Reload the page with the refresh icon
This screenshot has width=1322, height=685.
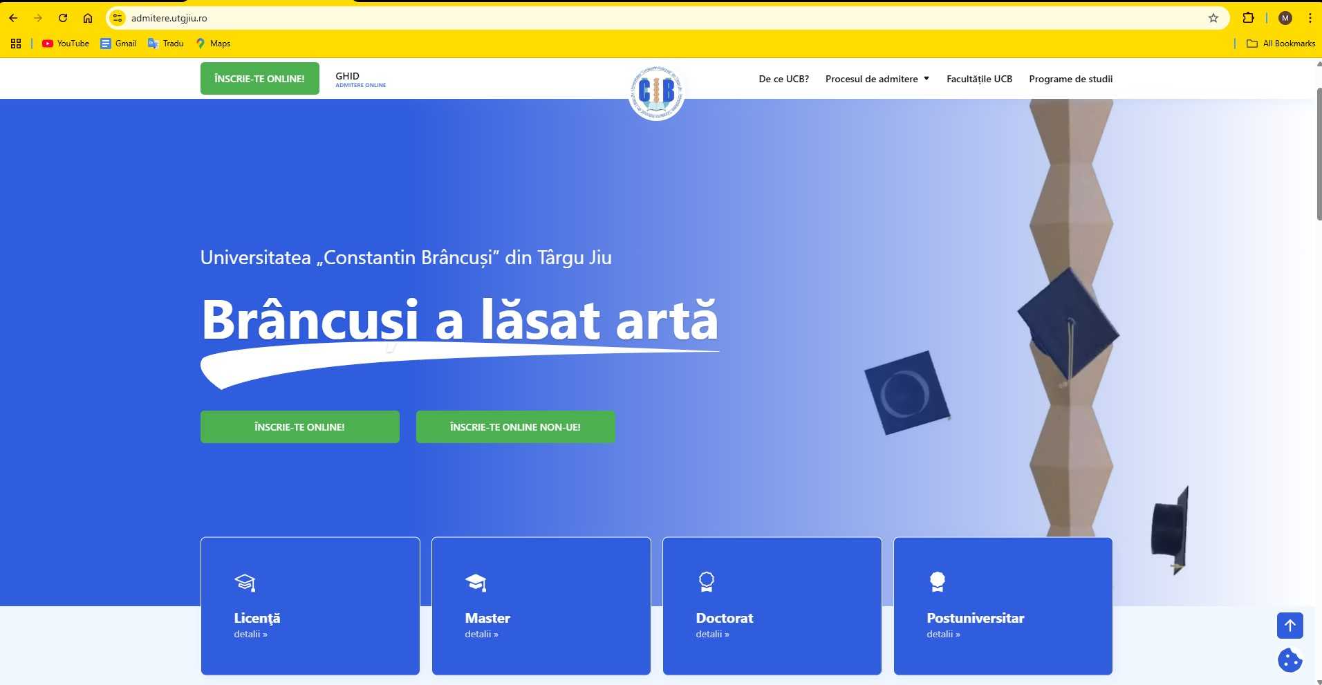(x=63, y=18)
